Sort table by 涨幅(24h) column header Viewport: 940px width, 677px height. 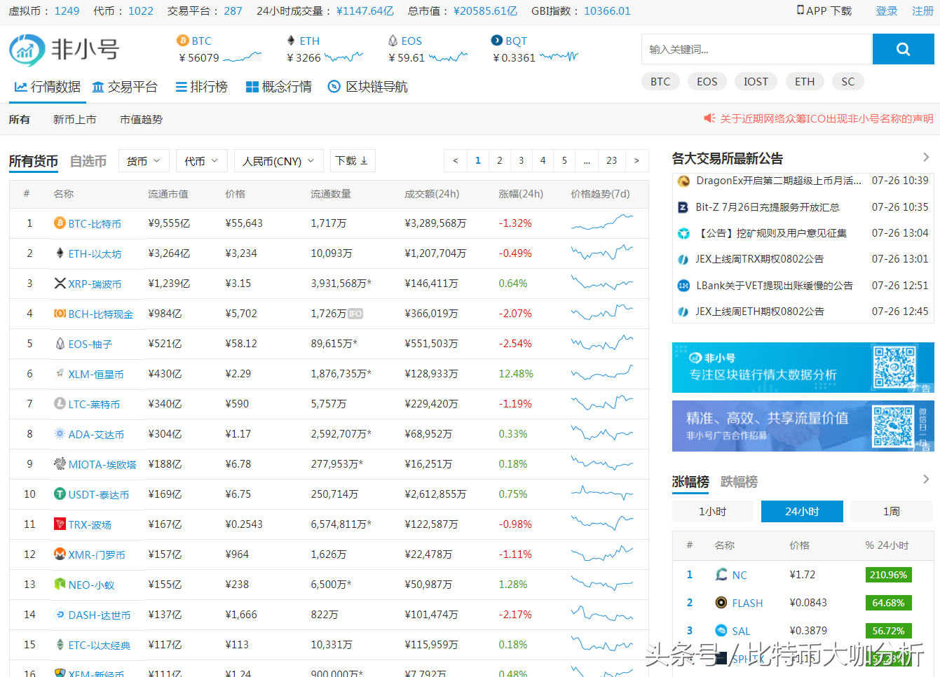[x=520, y=194]
